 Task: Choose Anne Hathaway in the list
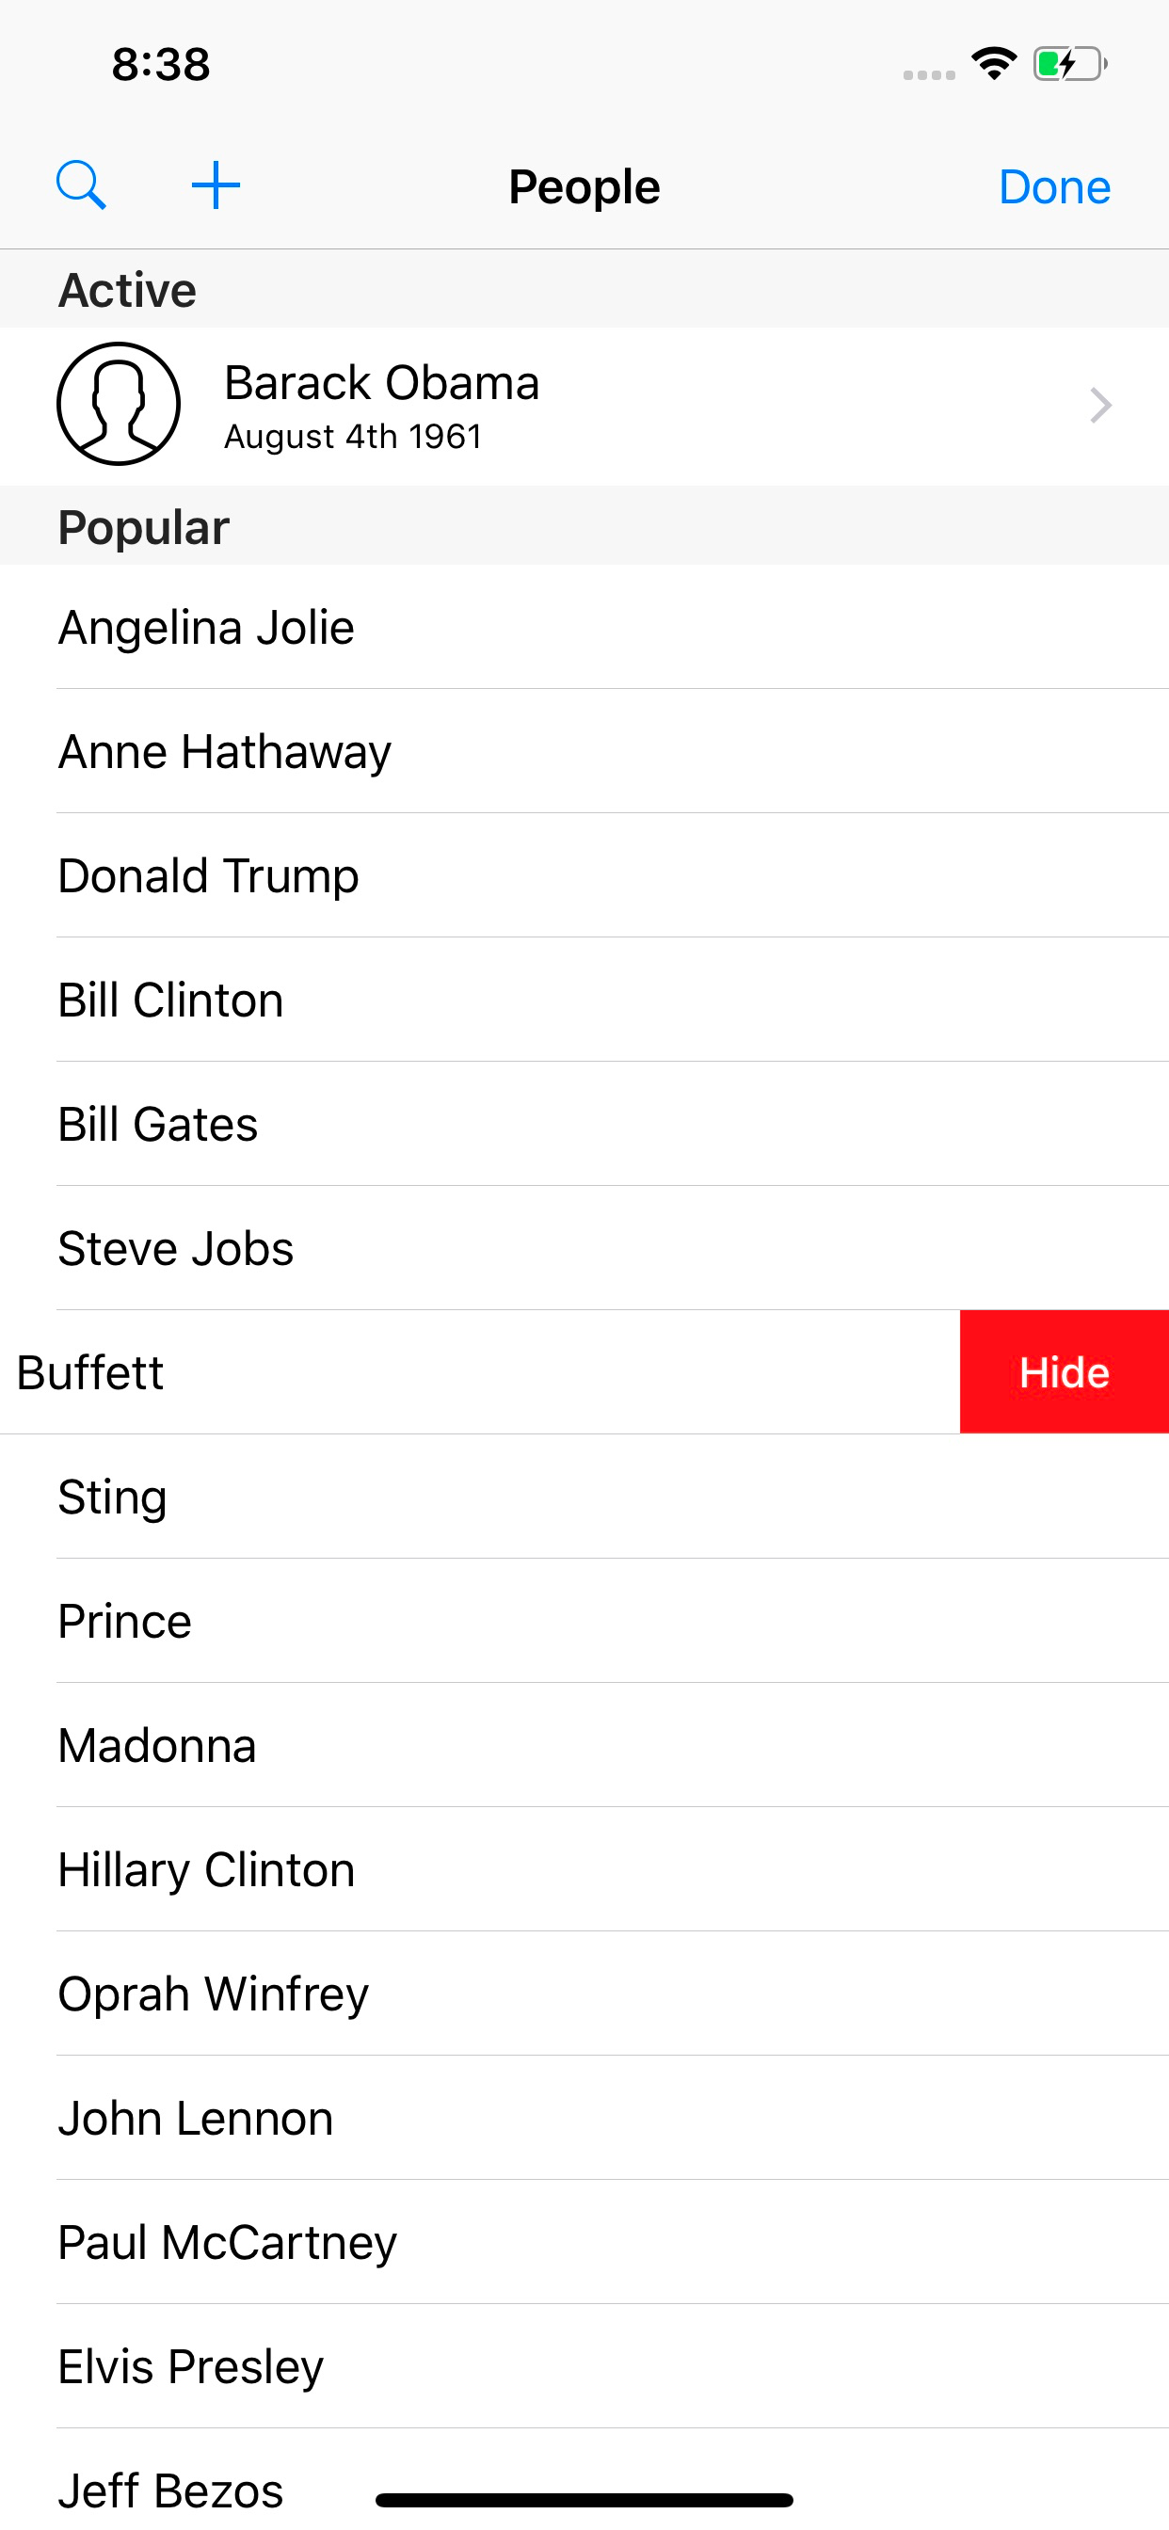click(224, 752)
